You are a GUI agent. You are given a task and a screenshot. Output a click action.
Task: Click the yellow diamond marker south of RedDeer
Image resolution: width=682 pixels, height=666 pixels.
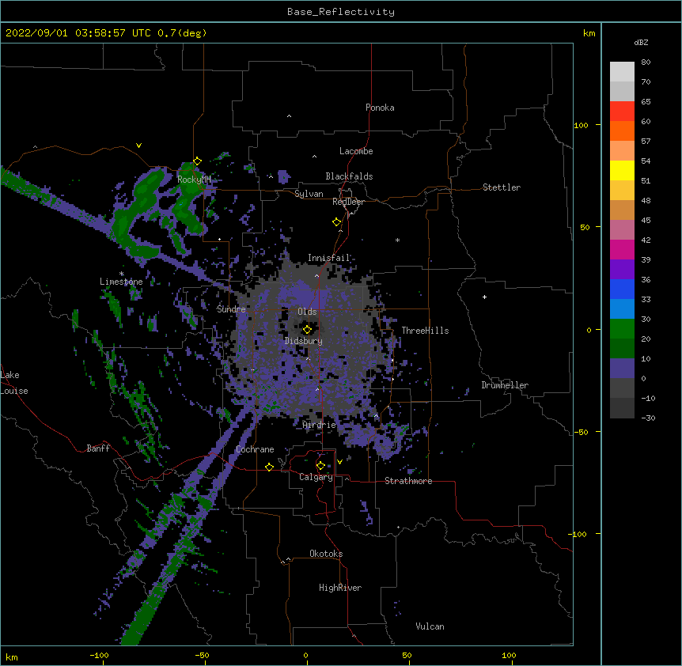pos(337,222)
